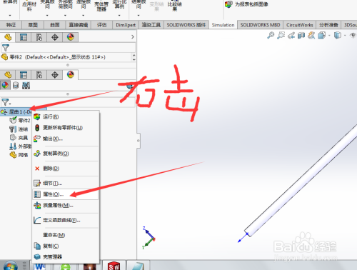Select the 网格 tree item
This screenshot has height=270, width=357.
[x=19, y=155]
